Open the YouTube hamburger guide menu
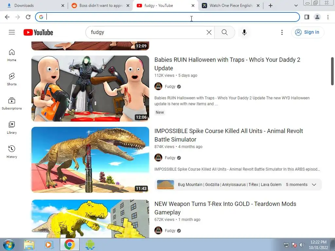335x251 pixels. (12, 32)
